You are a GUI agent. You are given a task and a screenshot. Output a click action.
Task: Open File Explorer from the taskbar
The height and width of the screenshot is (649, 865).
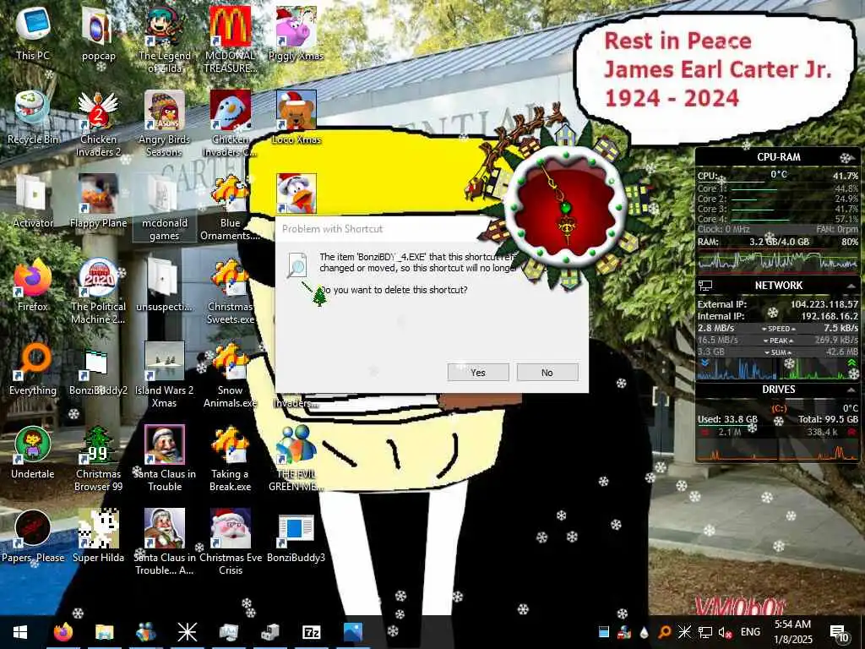coord(104,632)
